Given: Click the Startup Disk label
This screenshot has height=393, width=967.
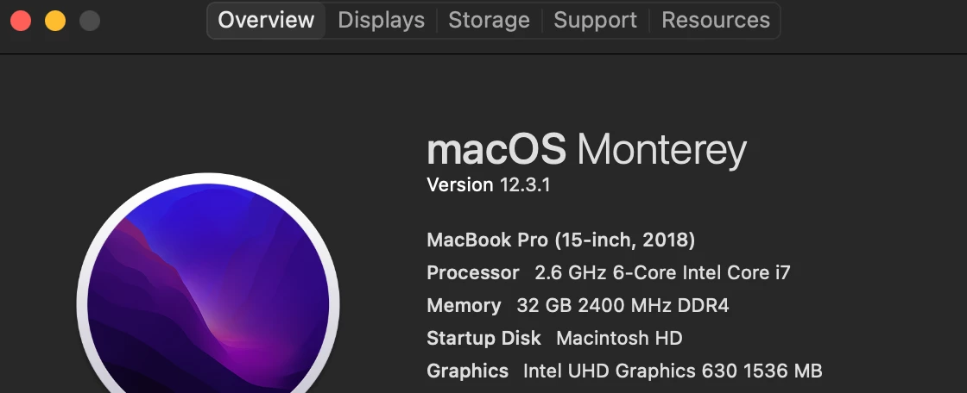Looking at the screenshot, I should click(483, 338).
